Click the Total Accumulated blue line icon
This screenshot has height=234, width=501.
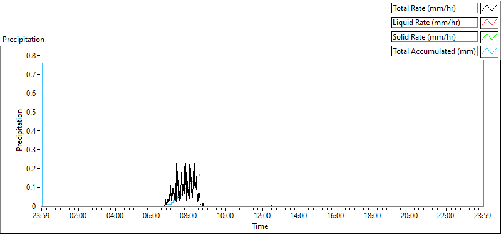[x=490, y=51]
